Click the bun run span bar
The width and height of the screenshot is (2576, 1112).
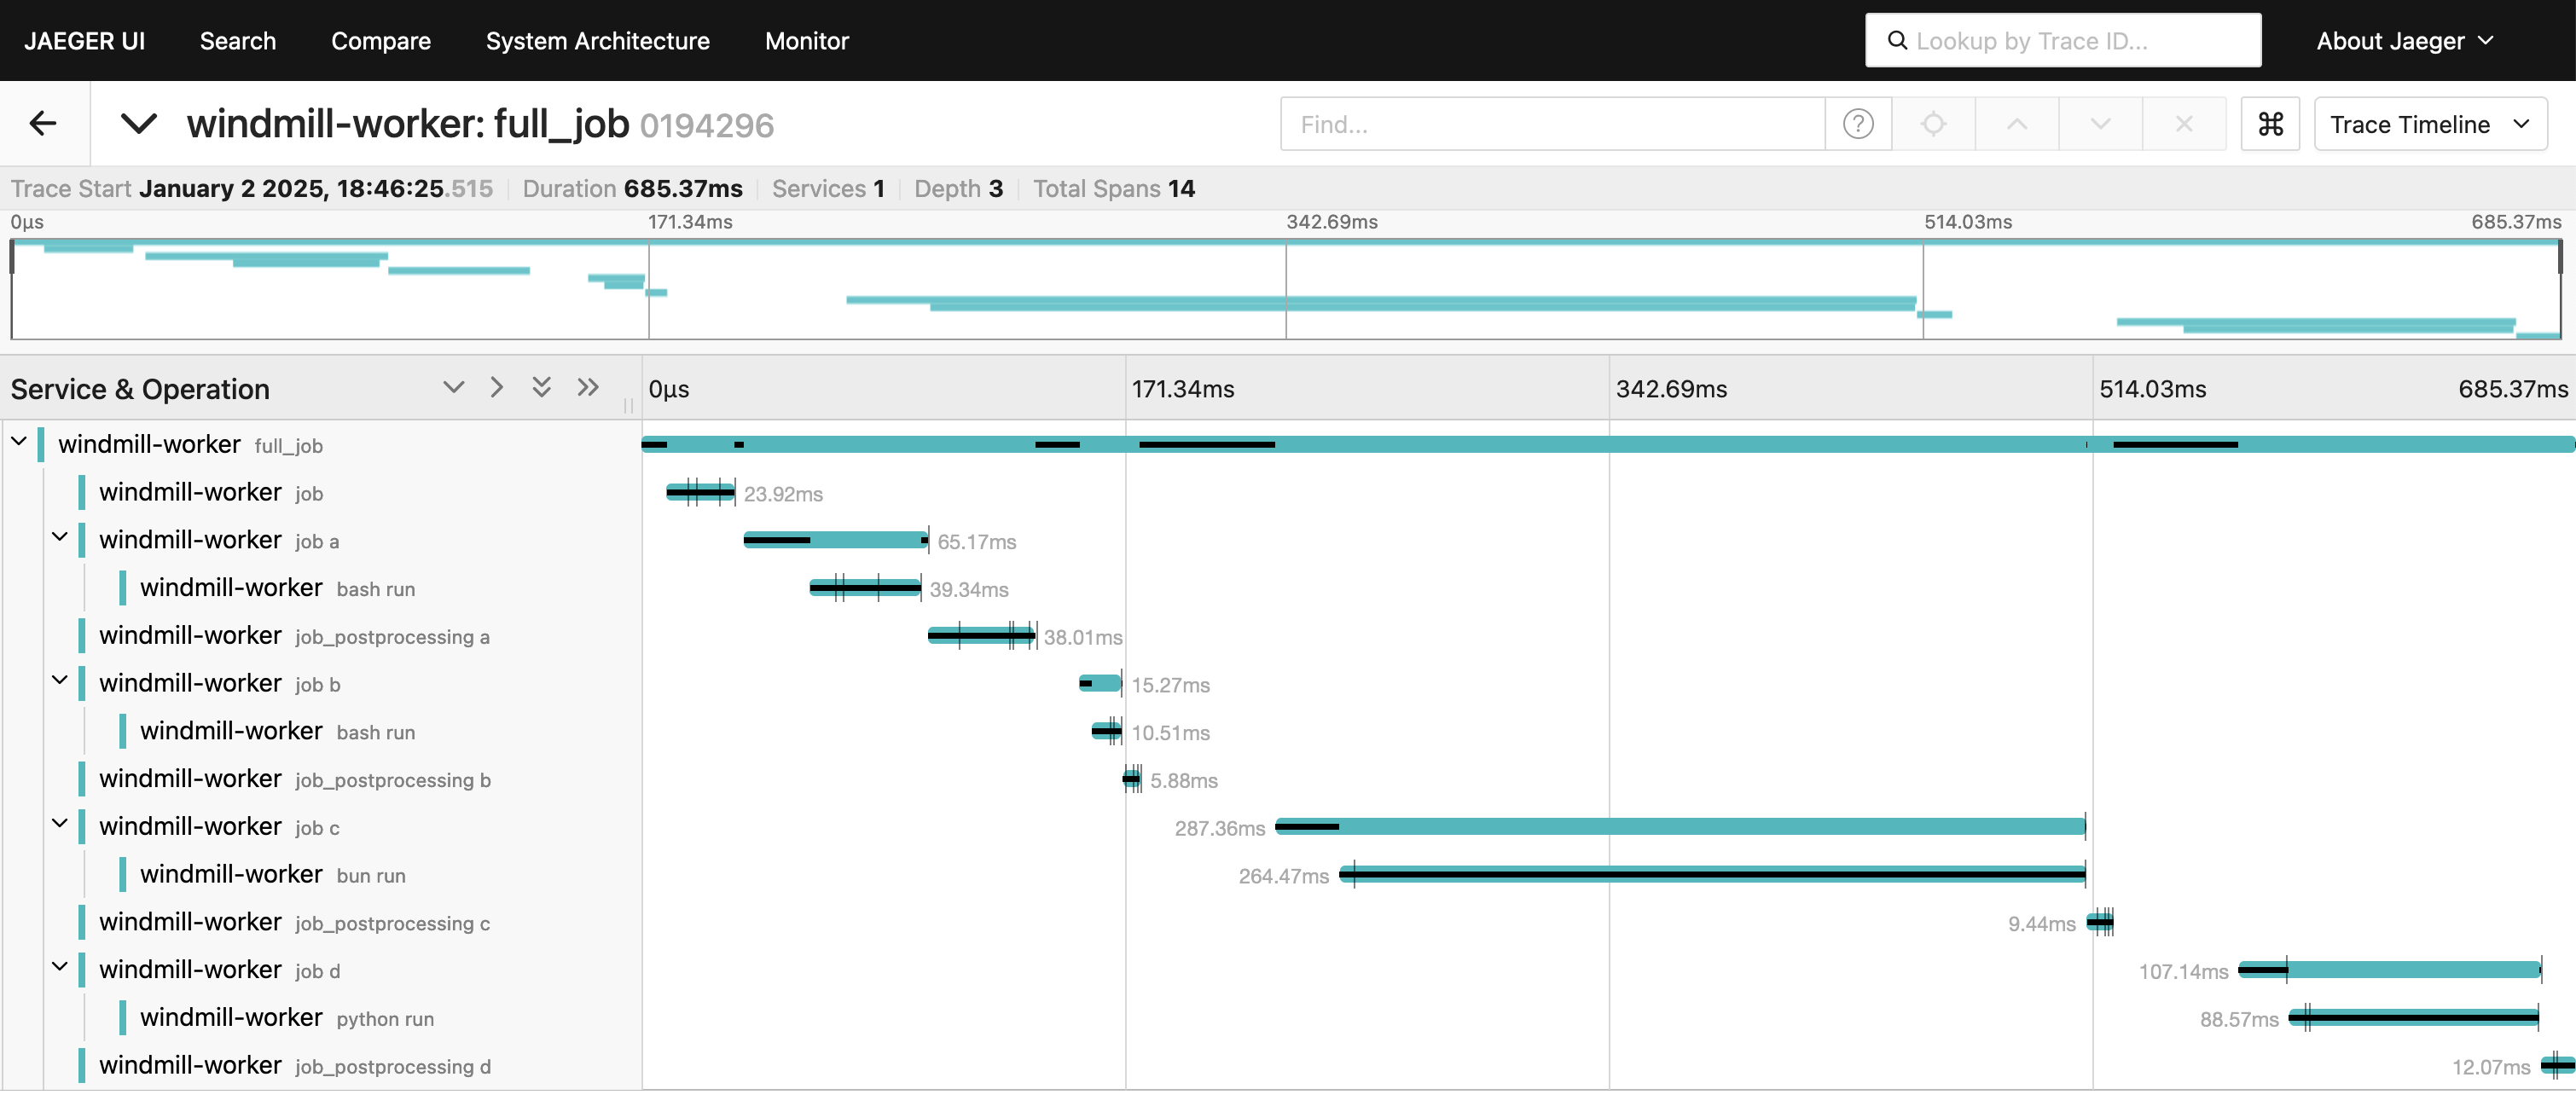[x=1711, y=875]
